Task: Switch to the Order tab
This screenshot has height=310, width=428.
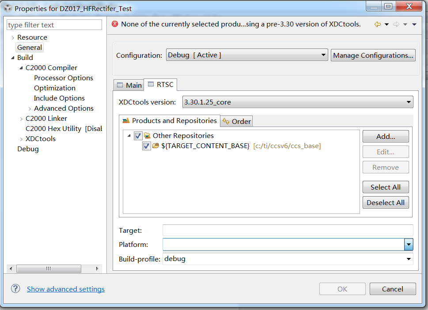Action: (x=237, y=121)
